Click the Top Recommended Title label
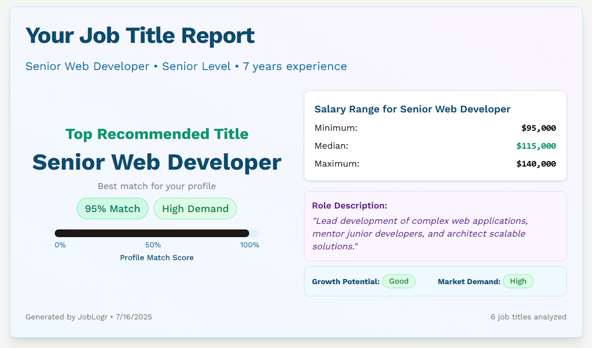The width and height of the screenshot is (592, 348). pos(157,134)
